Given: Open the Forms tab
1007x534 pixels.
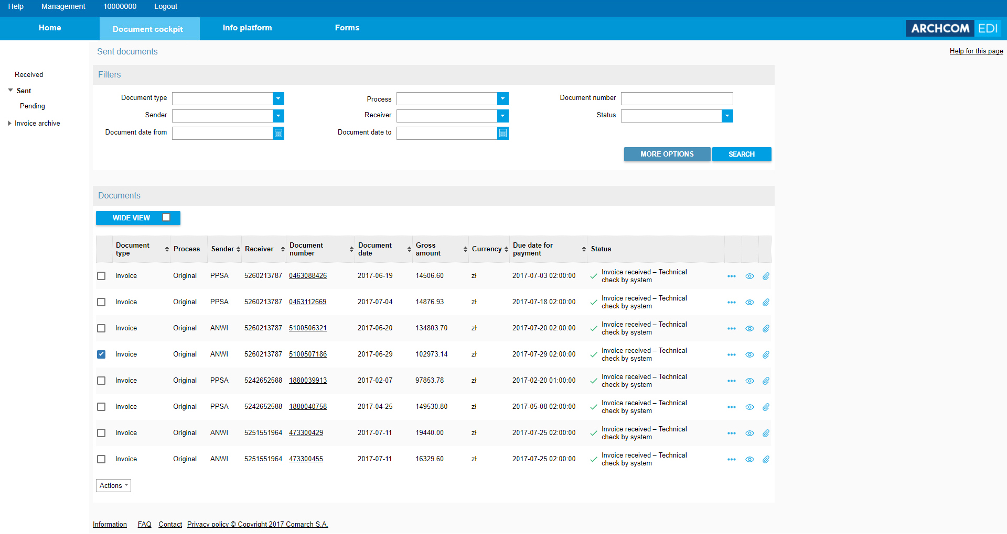Looking at the screenshot, I should pos(347,28).
